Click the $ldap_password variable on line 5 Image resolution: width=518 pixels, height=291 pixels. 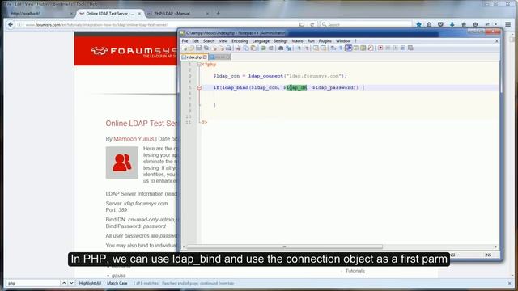click(333, 87)
